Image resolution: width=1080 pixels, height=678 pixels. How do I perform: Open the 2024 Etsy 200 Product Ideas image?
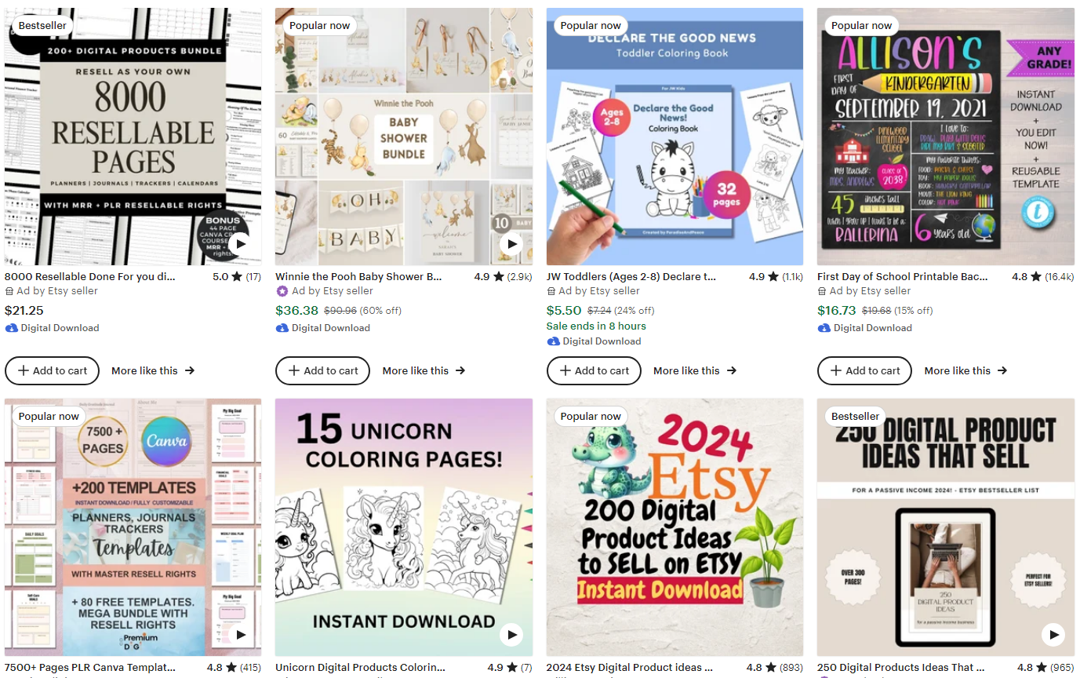(675, 527)
